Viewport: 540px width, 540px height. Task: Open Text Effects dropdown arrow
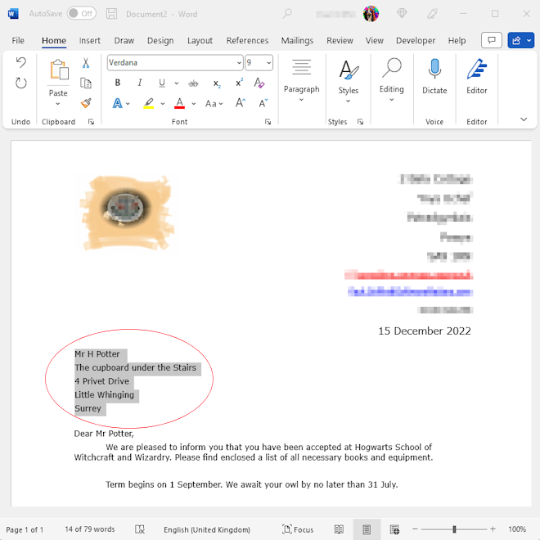(x=128, y=103)
